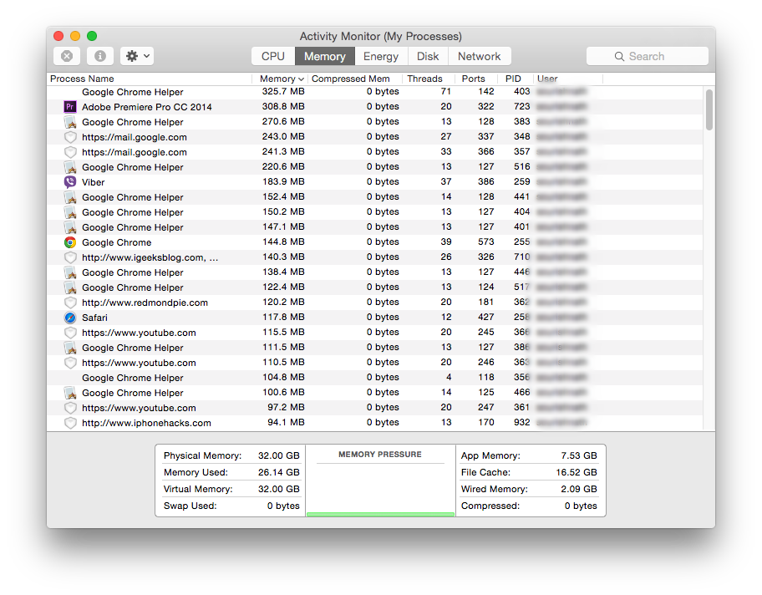Click shield icon of mail.google.com 243.0 MB
The image size is (762, 595).
point(70,137)
